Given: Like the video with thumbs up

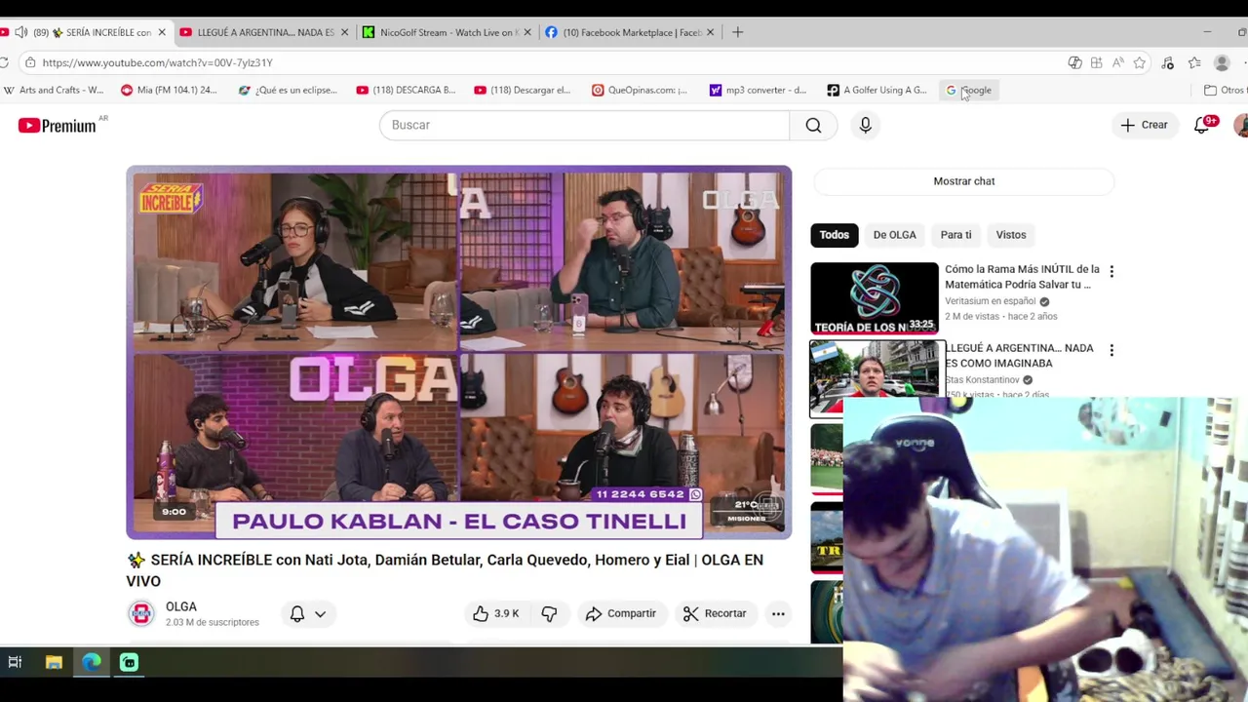Looking at the screenshot, I should click(495, 613).
